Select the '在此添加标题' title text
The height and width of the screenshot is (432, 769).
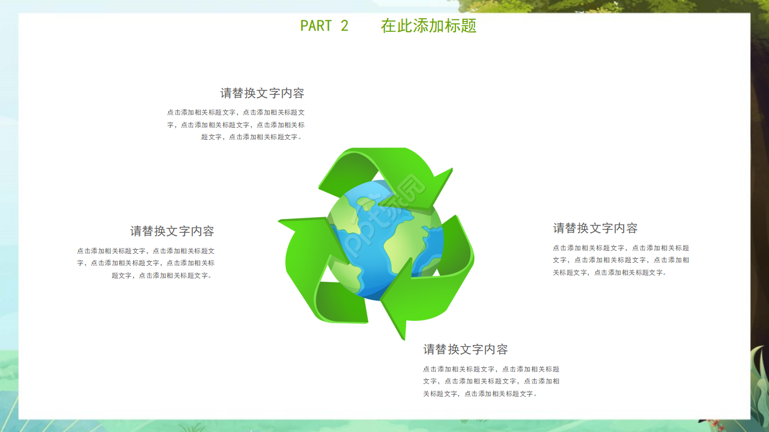click(428, 26)
